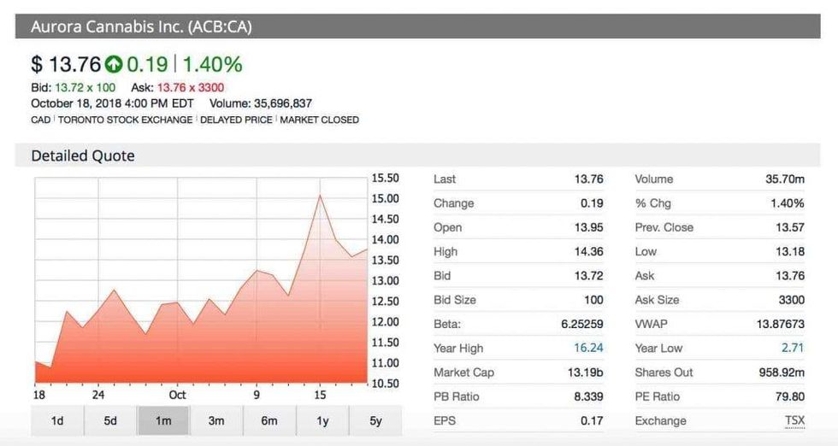Show the 5y chart range
This screenshot has width=838, height=446.
point(375,420)
